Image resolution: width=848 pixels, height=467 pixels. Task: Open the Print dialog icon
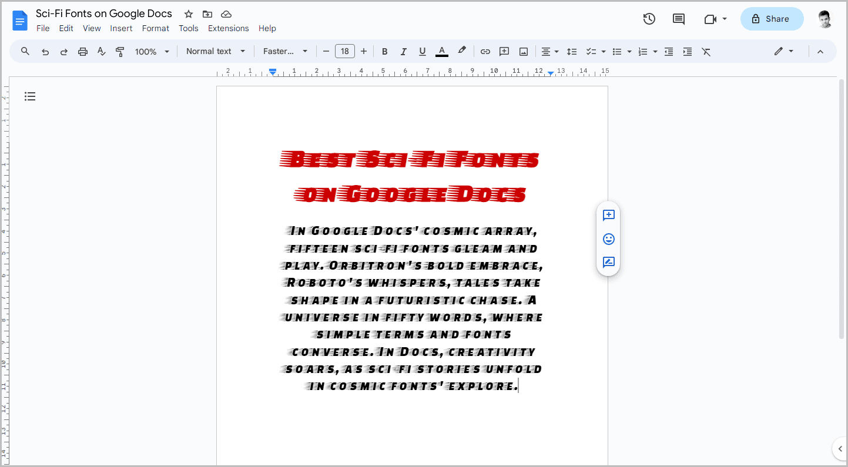[82, 51]
